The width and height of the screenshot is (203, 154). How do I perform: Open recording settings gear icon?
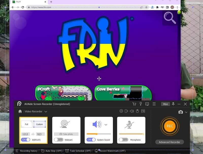pos(121,111)
